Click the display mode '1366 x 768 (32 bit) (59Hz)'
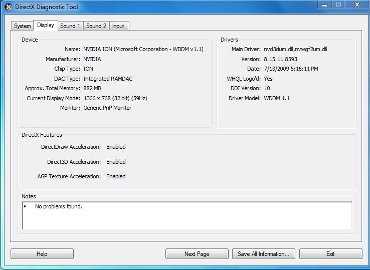 115,98
